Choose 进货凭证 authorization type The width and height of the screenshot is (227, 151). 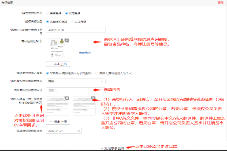pyautogui.click(x=72, y=22)
